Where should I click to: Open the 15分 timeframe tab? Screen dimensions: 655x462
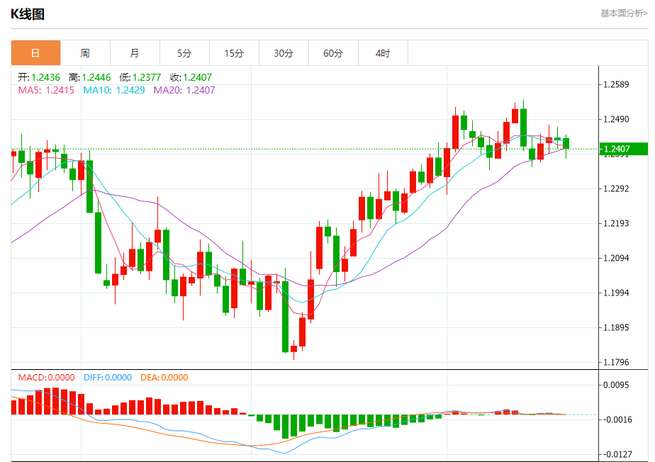pyautogui.click(x=234, y=53)
